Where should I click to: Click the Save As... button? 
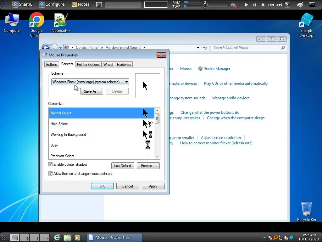click(92, 91)
